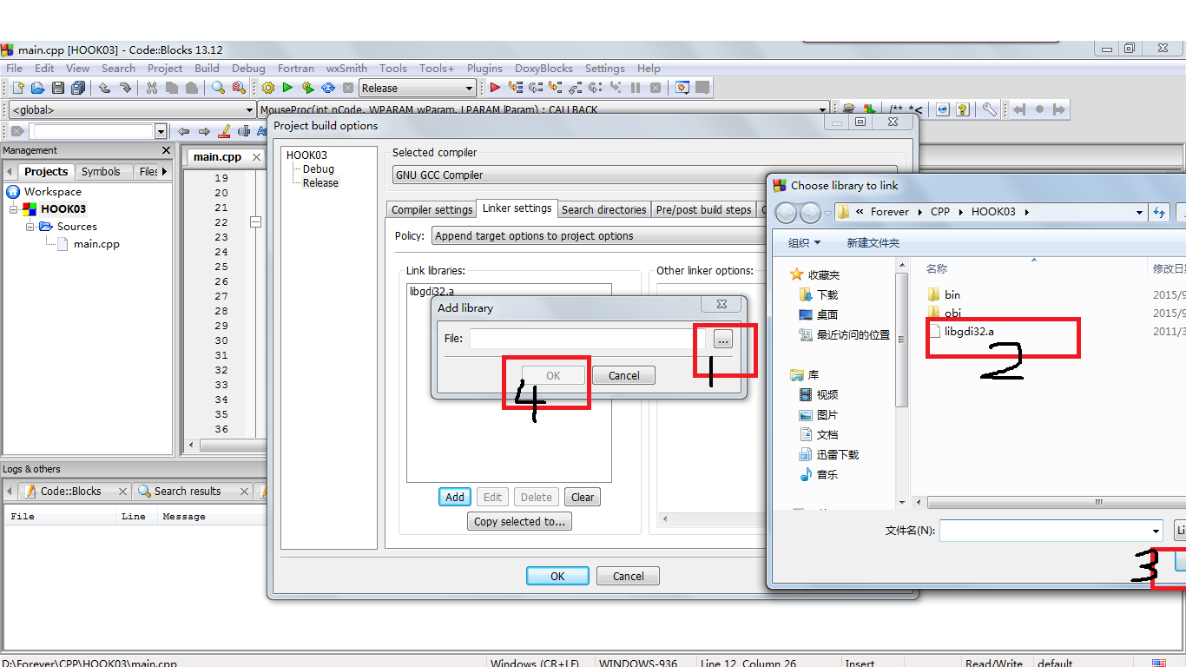Switch to Compiler settings tab
1186x667 pixels.
[x=432, y=209]
